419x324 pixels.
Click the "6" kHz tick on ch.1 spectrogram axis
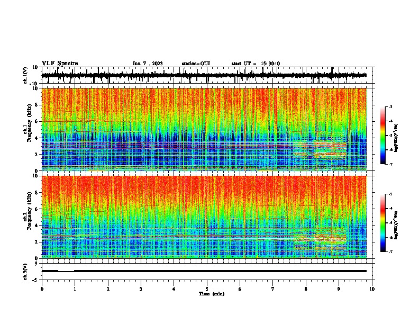(37, 122)
